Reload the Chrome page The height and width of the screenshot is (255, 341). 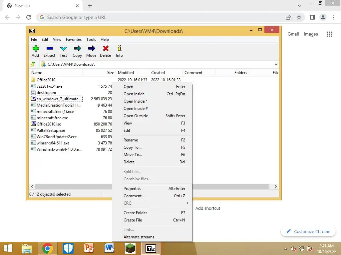29,17
